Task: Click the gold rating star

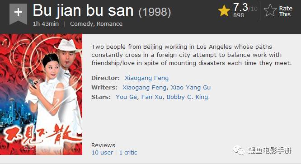Action: pos(224,10)
